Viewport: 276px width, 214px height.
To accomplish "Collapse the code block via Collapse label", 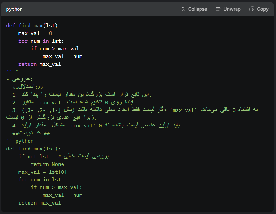I will pyautogui.click(x=198, y=9).
